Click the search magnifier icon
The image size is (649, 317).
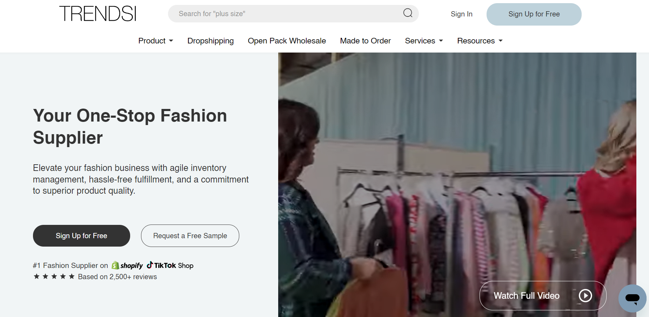pyautogui.click(x=408, y=13)
